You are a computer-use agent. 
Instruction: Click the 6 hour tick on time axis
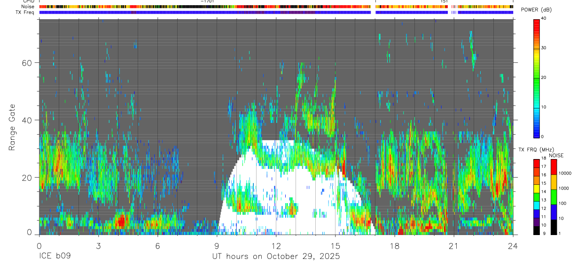click(157, 246)
